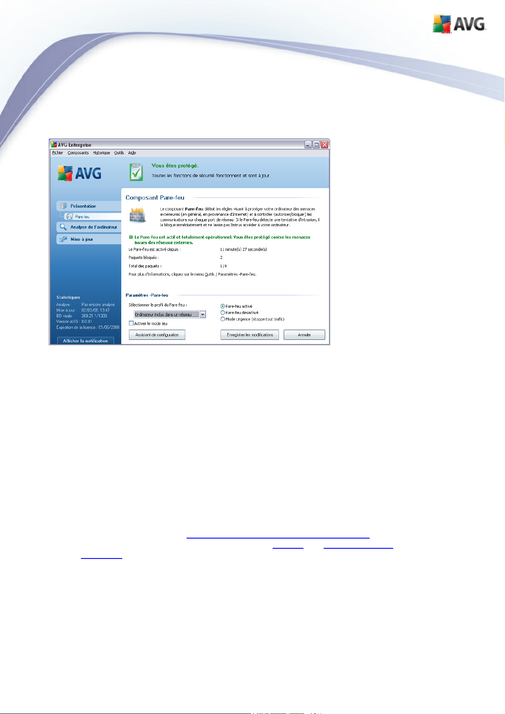The image size is (505, 714).
Task: Click the 'Composant Pare-feu' heading
Action: point(155,197)
